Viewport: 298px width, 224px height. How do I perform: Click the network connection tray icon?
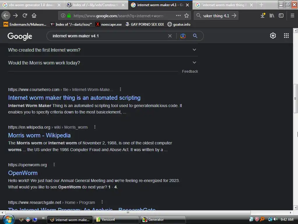pos(270,219)
